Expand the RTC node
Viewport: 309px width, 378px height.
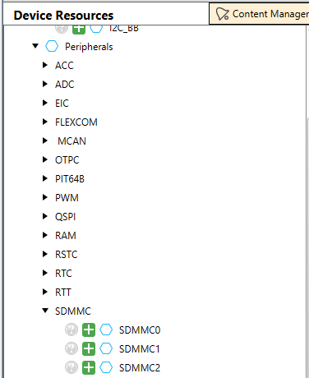(45, 273)
